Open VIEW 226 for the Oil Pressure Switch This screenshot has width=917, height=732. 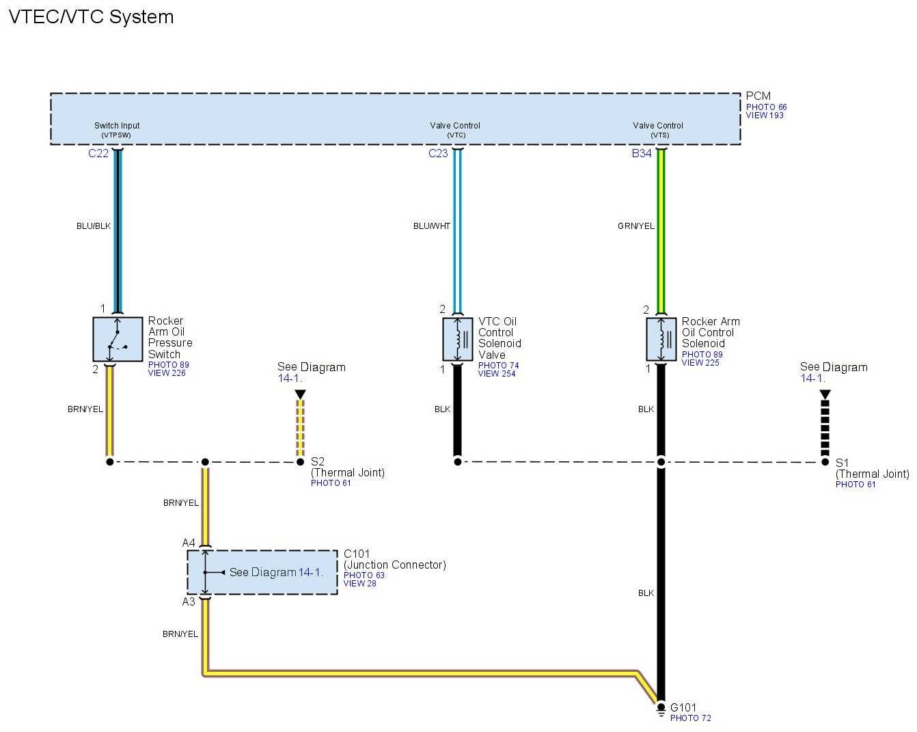167,373
